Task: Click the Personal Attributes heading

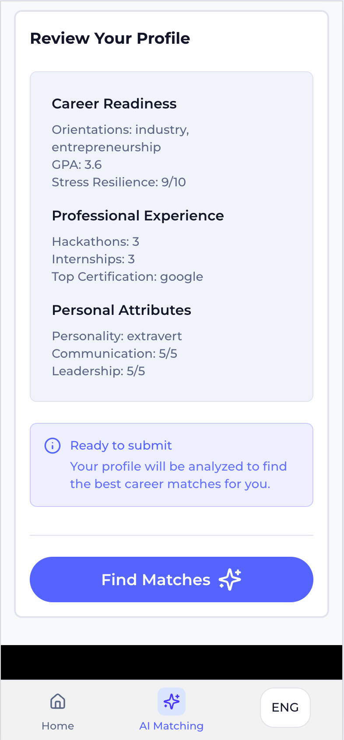Action: point(121,310)
